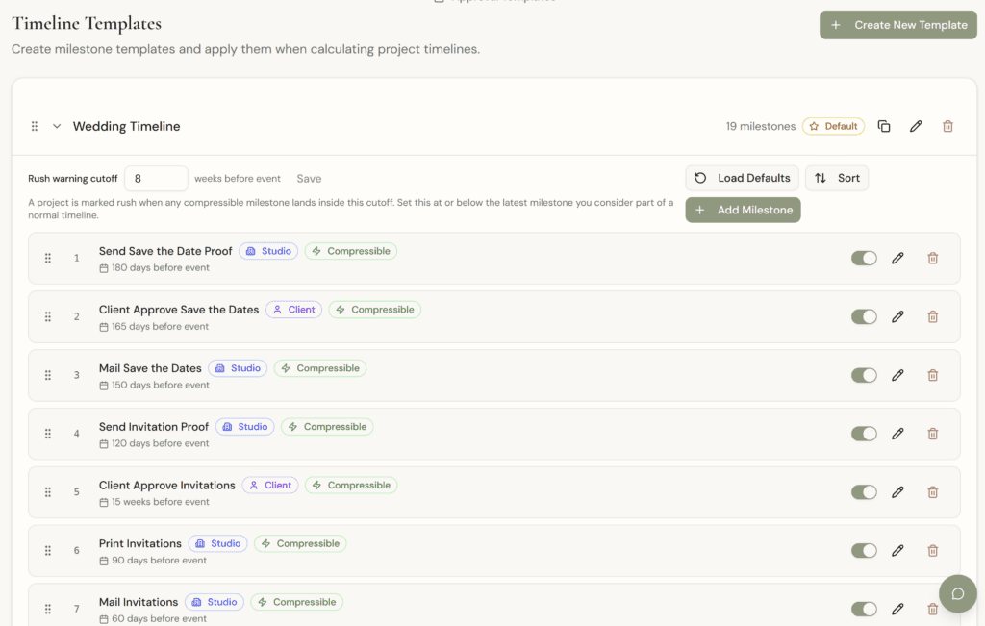Delete Send Save the Date Proof milestone
The width and height of the screenshot is (985, 626).
[x=933, y=258]
